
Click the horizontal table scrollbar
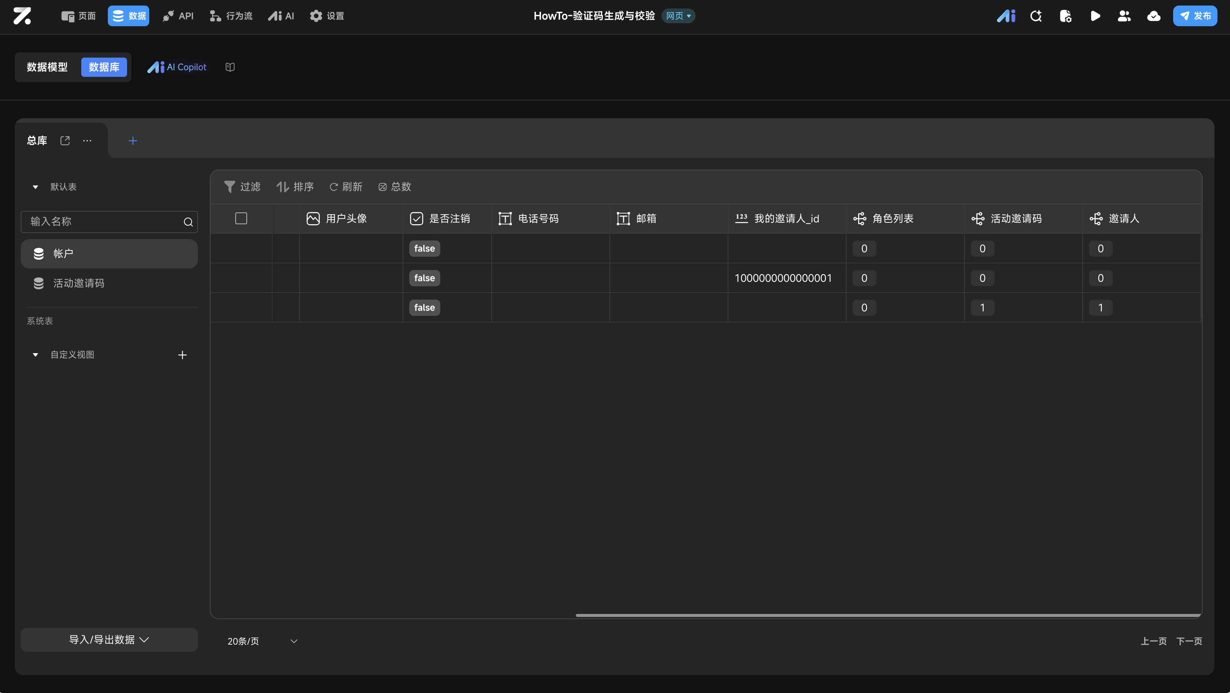pyautogui.click(x=887, y=615)
